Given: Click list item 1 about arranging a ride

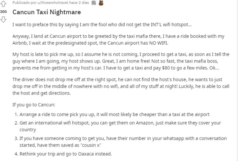Looking at the screenshot, I should (112, 115).
